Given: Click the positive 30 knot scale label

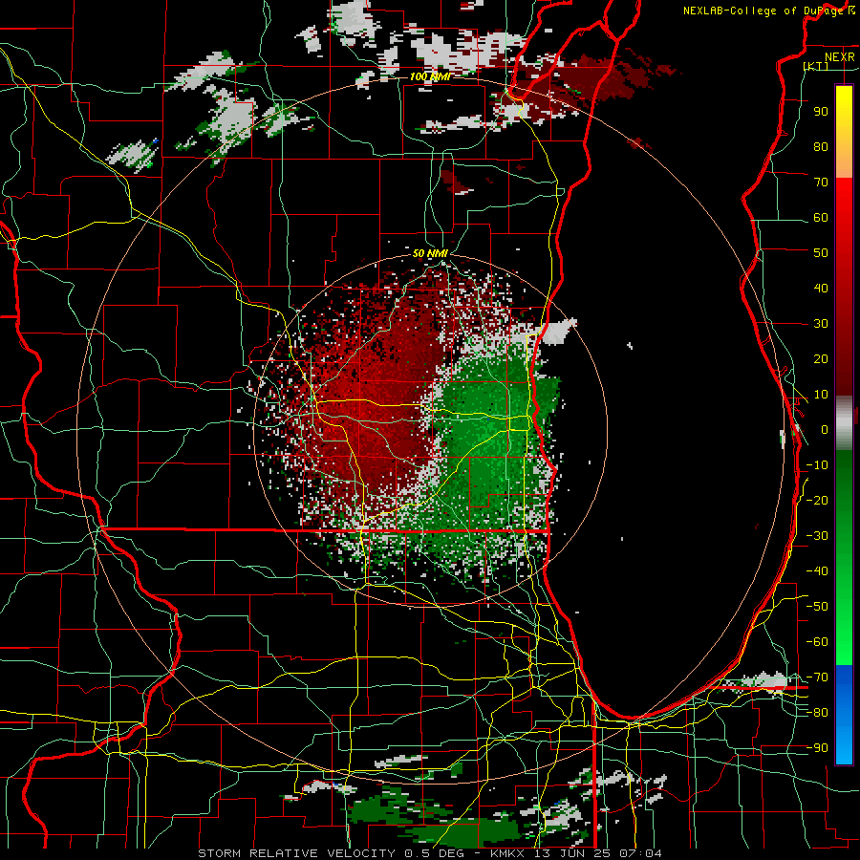Looking at the screenshot, I should pos(821,324).
